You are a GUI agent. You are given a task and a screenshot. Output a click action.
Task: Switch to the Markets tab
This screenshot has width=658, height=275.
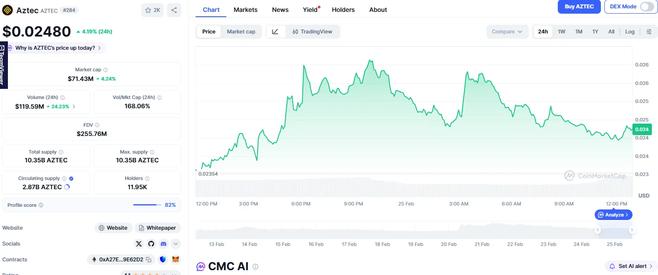pyautogui.click(x=246, y=10)
